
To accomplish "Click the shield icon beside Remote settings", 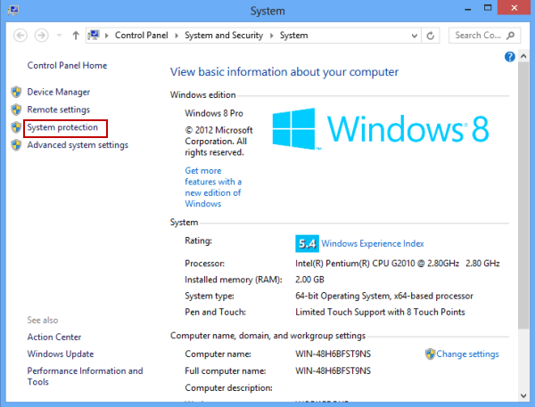I will (16, 110).
